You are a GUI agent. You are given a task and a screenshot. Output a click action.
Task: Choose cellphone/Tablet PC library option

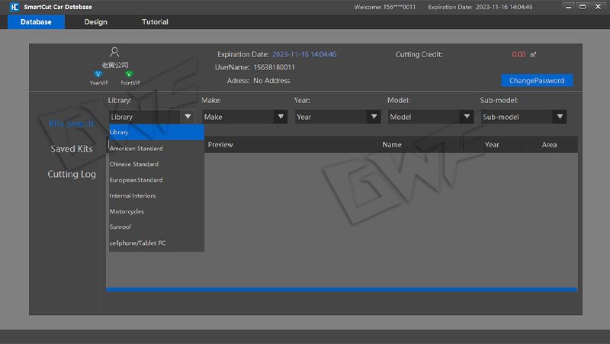138,243
